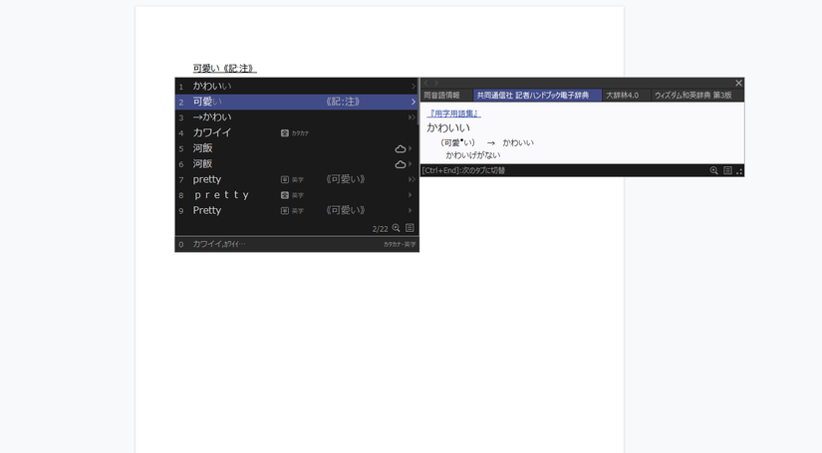Click the cloud icon on candidate 6 河飯
This screenshot has height=453, width=822.
point(401,164)
